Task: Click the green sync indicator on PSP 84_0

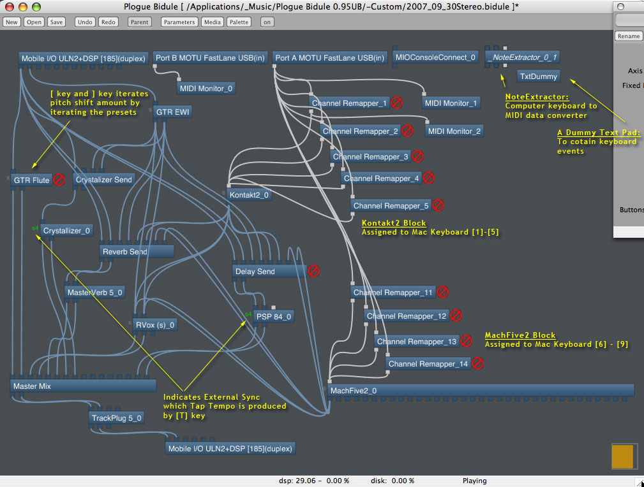Action: click(x=248, y=314)
